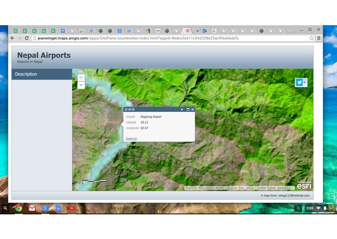Click the 3:05 clock in system tray
Viewport: 337px width, 239px height.
pos(310,208)
